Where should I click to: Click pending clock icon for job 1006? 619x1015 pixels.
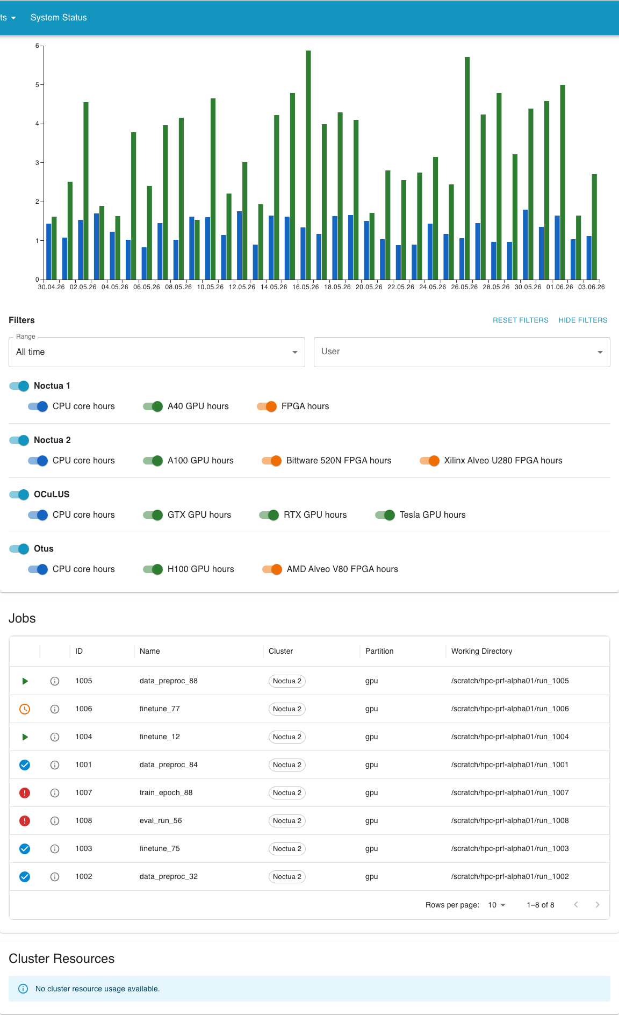click(25, 709)
